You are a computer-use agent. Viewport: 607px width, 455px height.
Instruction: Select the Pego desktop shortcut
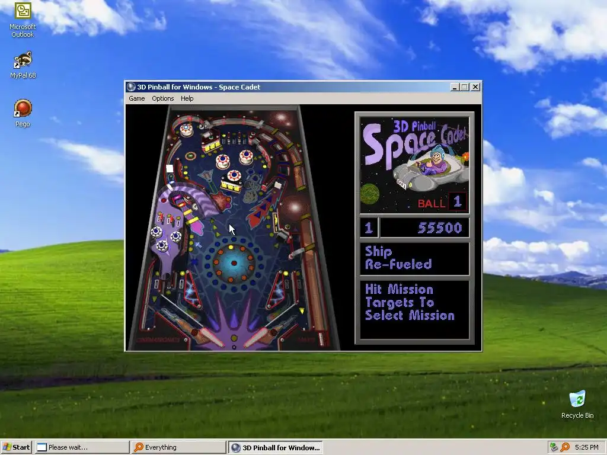(23, 113)
